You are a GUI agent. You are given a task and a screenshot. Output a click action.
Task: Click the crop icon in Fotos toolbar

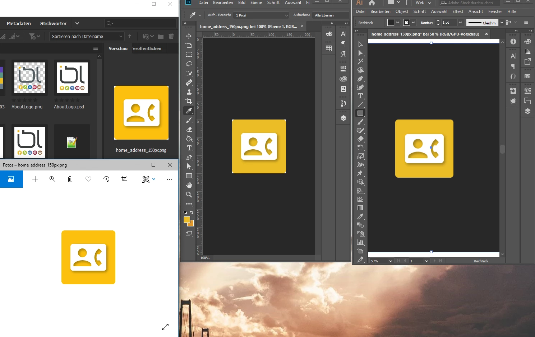[124, 179]
